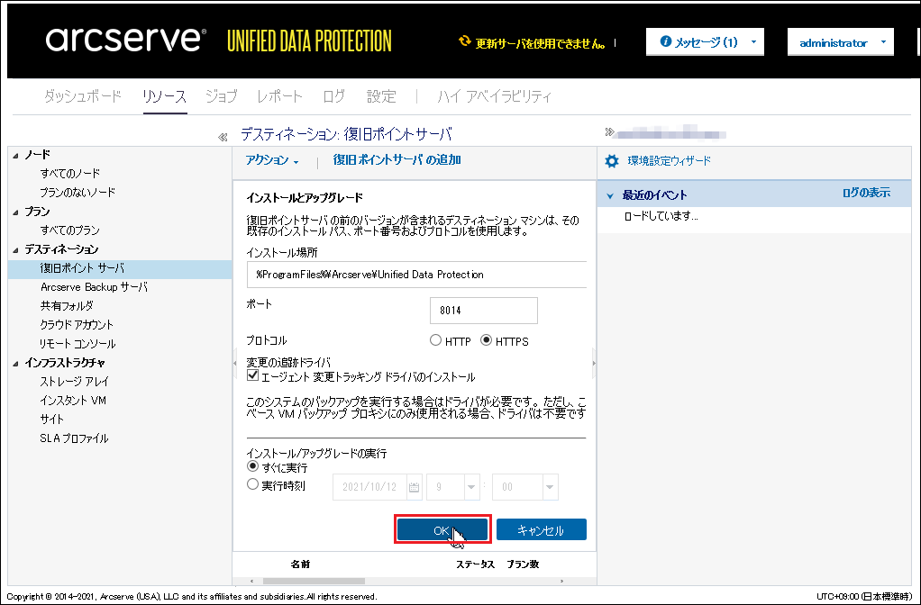
Task: Select サイト in the tree
Action: pyautogui.click(x=51, y=419)
